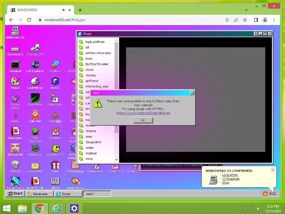Click the WINDOWS93 browser tab

[x=40, y=10]
